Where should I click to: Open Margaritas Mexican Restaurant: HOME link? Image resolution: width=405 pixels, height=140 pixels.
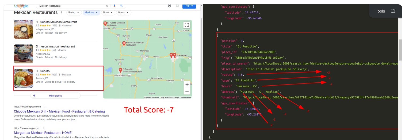[x=43, y=133]
